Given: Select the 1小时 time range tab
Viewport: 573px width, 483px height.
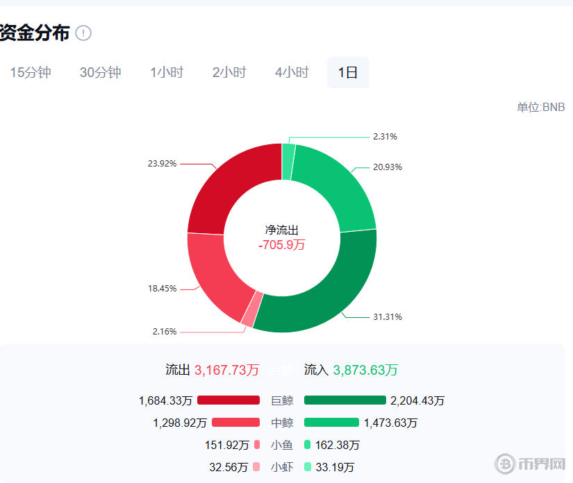Looking at the screenshot, I should coord(167,72).
